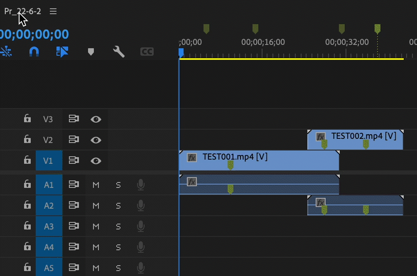Toggle lock on track A1
This screenshot has height=276, width=417.
(27, 184)
